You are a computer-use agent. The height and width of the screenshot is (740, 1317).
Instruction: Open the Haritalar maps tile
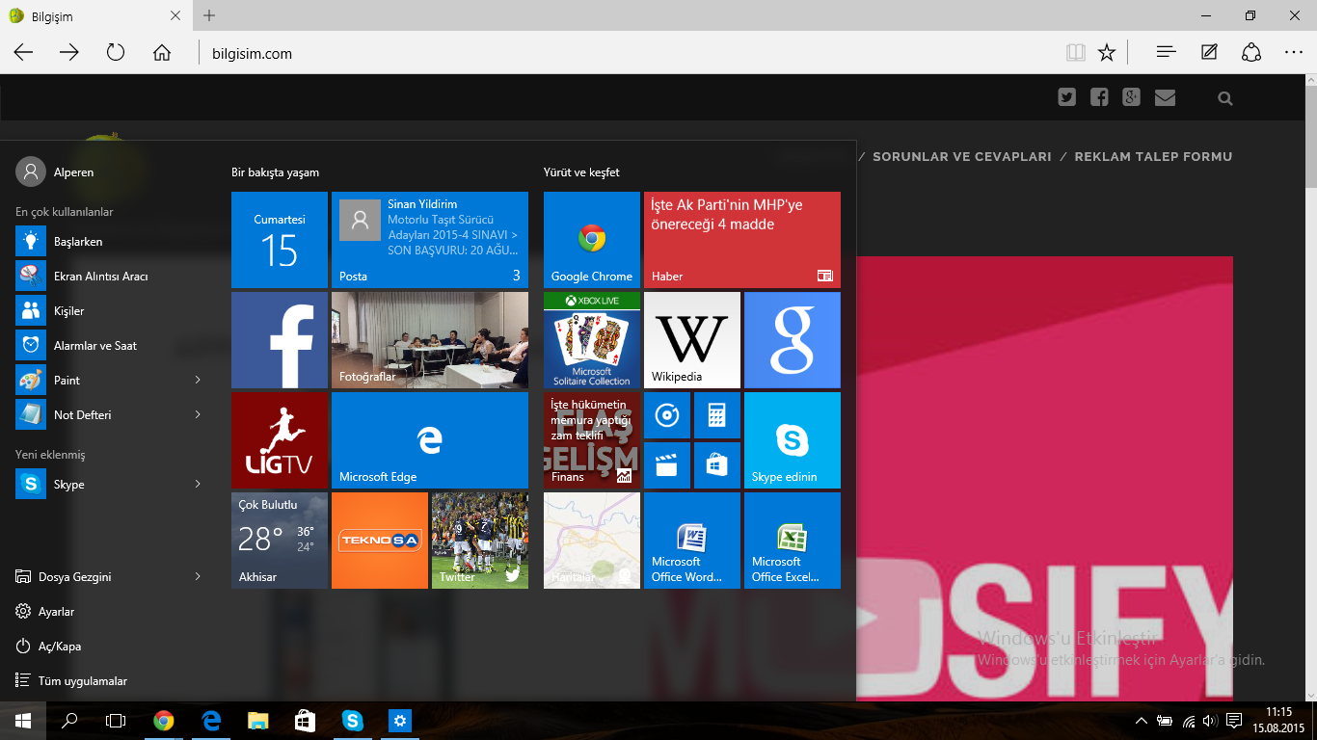pyautogui.click(x=592, y=541)
